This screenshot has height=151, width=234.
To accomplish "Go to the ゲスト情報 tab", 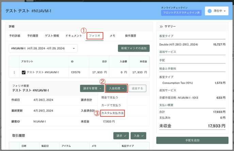I will click(x=52, y=36).
